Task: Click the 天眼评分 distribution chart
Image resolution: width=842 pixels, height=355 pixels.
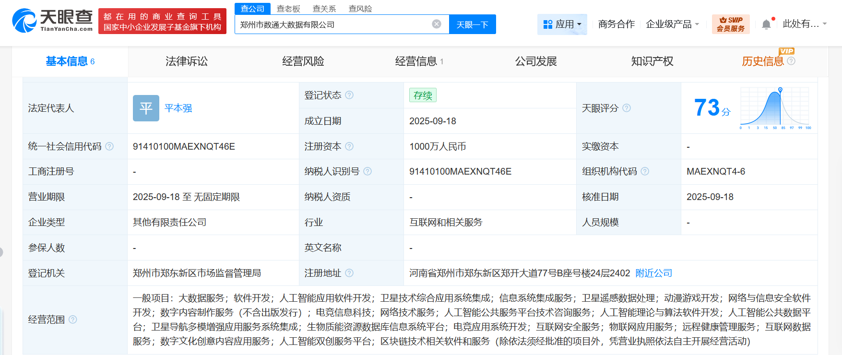Action: (x=775, y=108)
